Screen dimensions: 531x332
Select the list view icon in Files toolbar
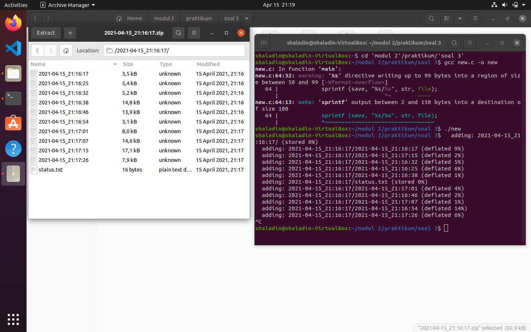point(447,18)
